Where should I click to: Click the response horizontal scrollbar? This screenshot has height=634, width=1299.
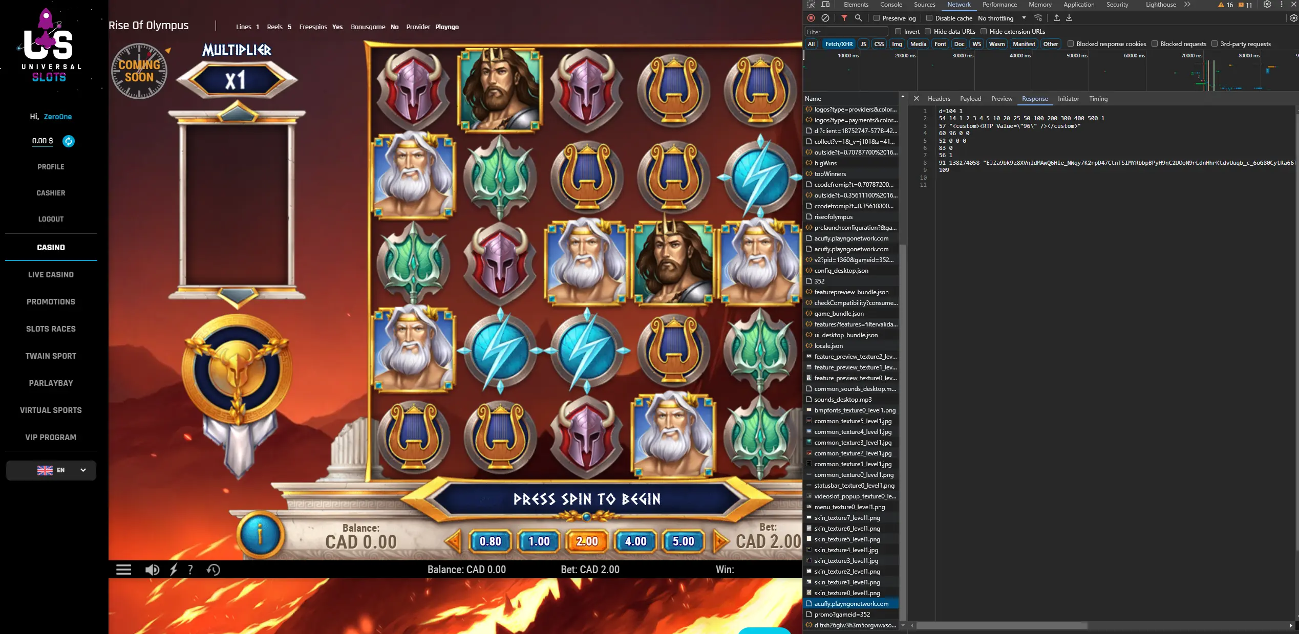coord(1002,626)
